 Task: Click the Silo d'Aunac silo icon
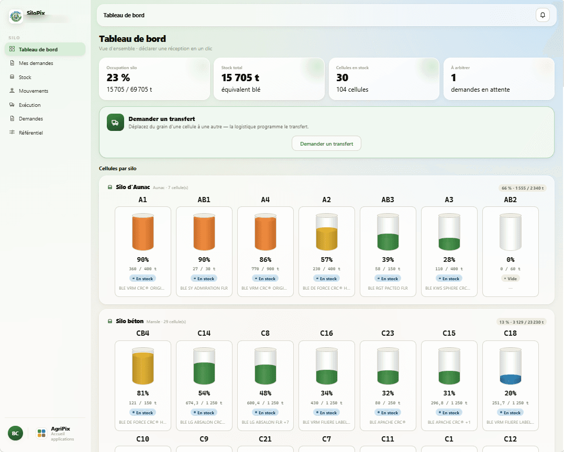coord(110,187)
